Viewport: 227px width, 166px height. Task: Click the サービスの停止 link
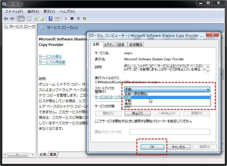click(x=50, y=57)
